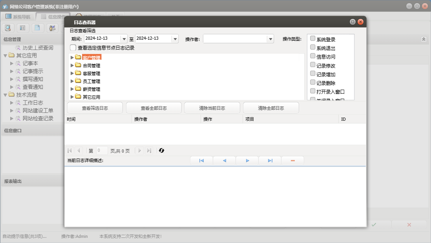Screen dimensions: 431x243
Task: Go to previous log record arrow
Action: pos(225,160)
